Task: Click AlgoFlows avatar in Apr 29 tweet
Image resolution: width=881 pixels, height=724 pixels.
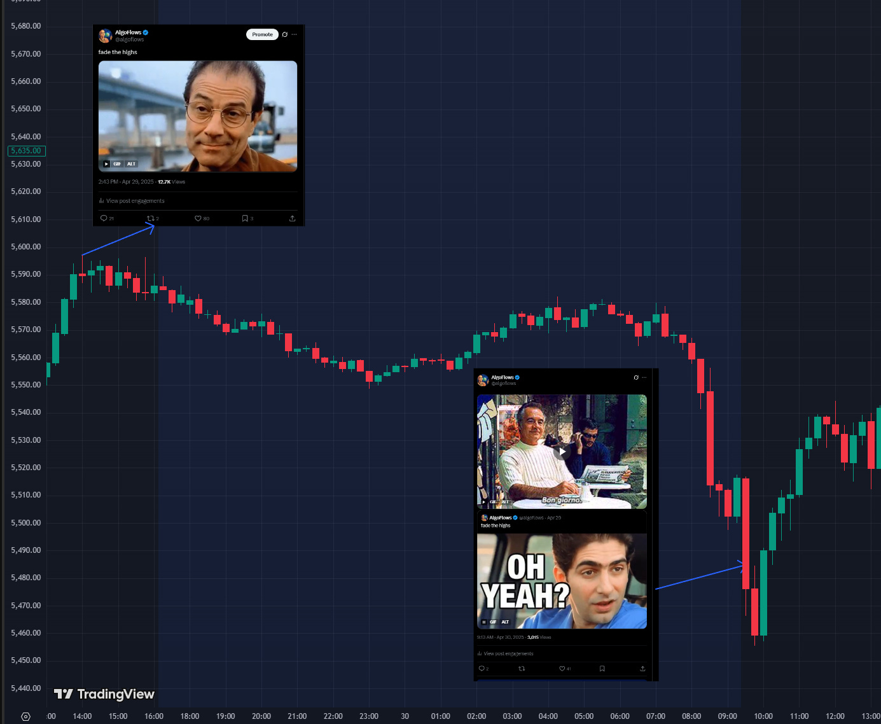Action: (106, 36)
